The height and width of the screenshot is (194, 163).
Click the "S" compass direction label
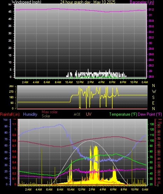153,98
